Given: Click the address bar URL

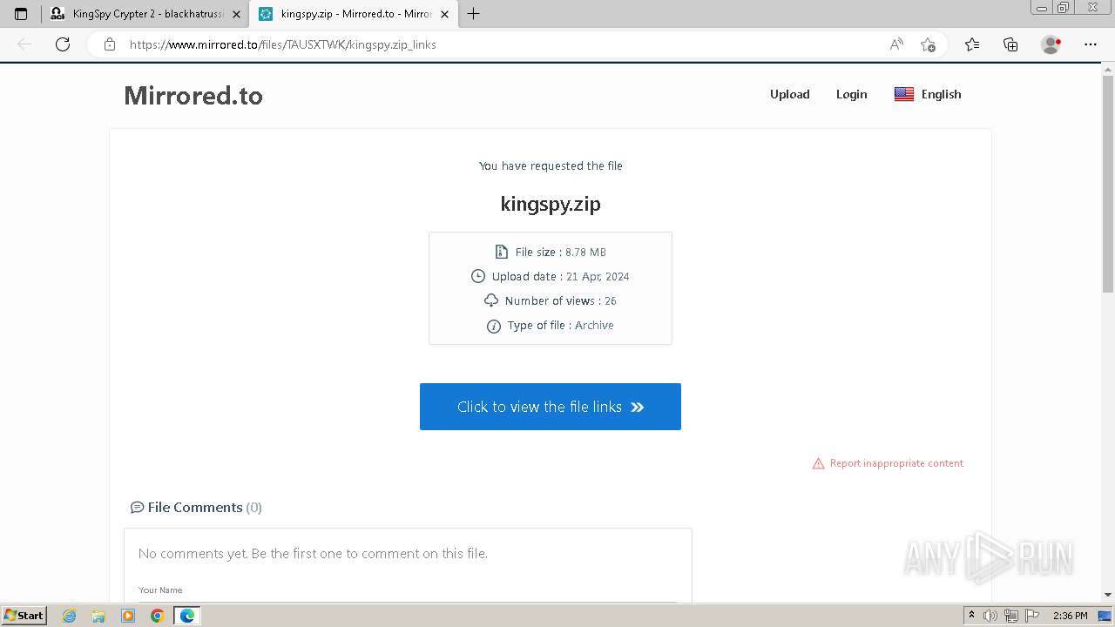Looking at the screenshot, I should pyautogui.click(x=283, y=44).
